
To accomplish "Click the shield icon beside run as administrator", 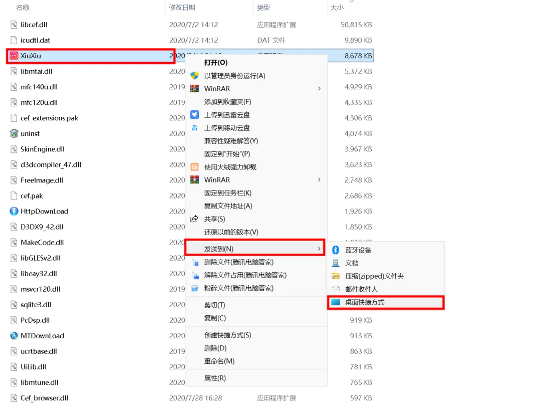I will click(194, 76).
